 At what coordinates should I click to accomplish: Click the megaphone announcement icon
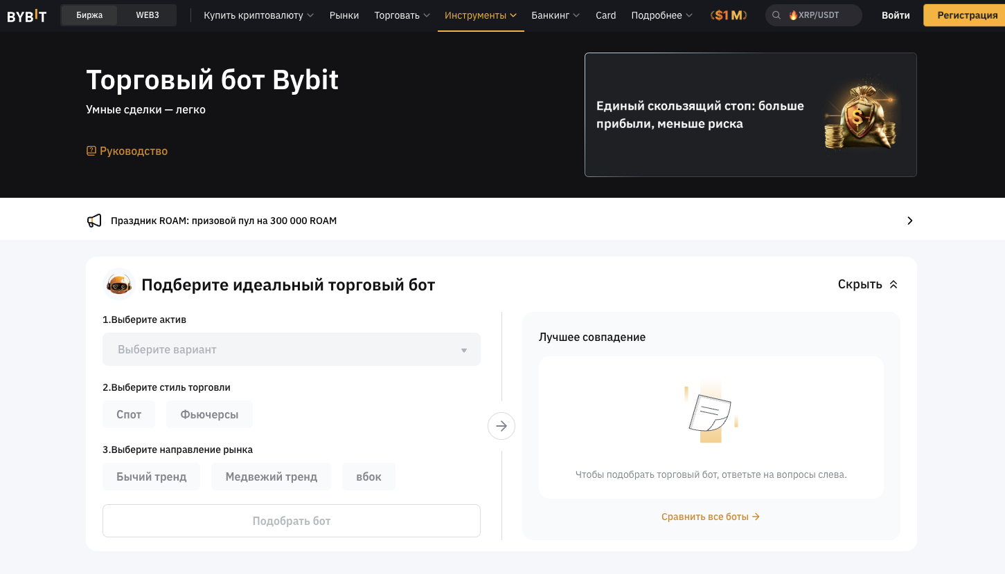94,221
